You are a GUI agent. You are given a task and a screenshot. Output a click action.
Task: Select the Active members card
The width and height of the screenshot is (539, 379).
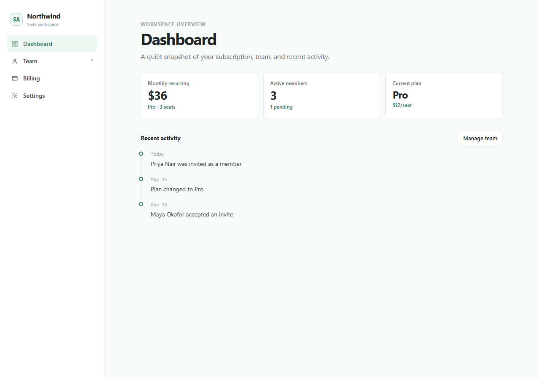pyautogui.click(x=322, y=95)
